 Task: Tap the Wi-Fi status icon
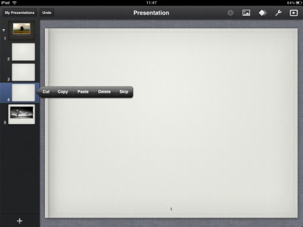(x=15, y=3)
